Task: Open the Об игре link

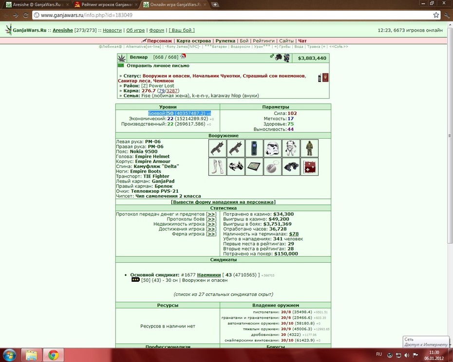Action: coord(135,30)
